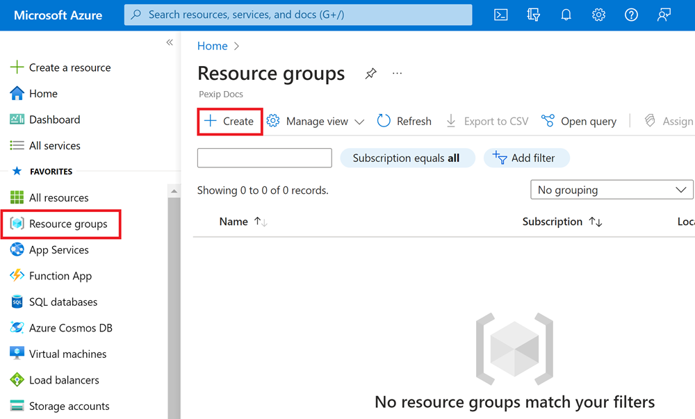The width and height of the screenshot is (695, 419).
Task: Open Cloud Shell from the top bar
Action: pyautogui.click(x=500, y=14)
